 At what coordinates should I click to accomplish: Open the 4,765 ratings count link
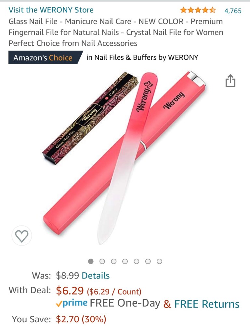pos(233,11)
